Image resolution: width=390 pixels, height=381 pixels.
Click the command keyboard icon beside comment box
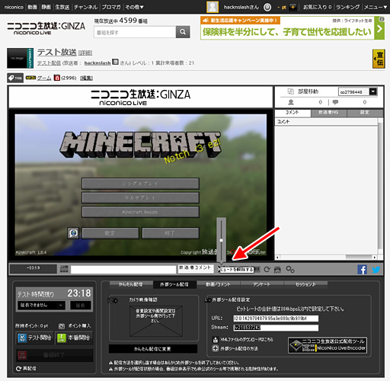tap(64, 269)
